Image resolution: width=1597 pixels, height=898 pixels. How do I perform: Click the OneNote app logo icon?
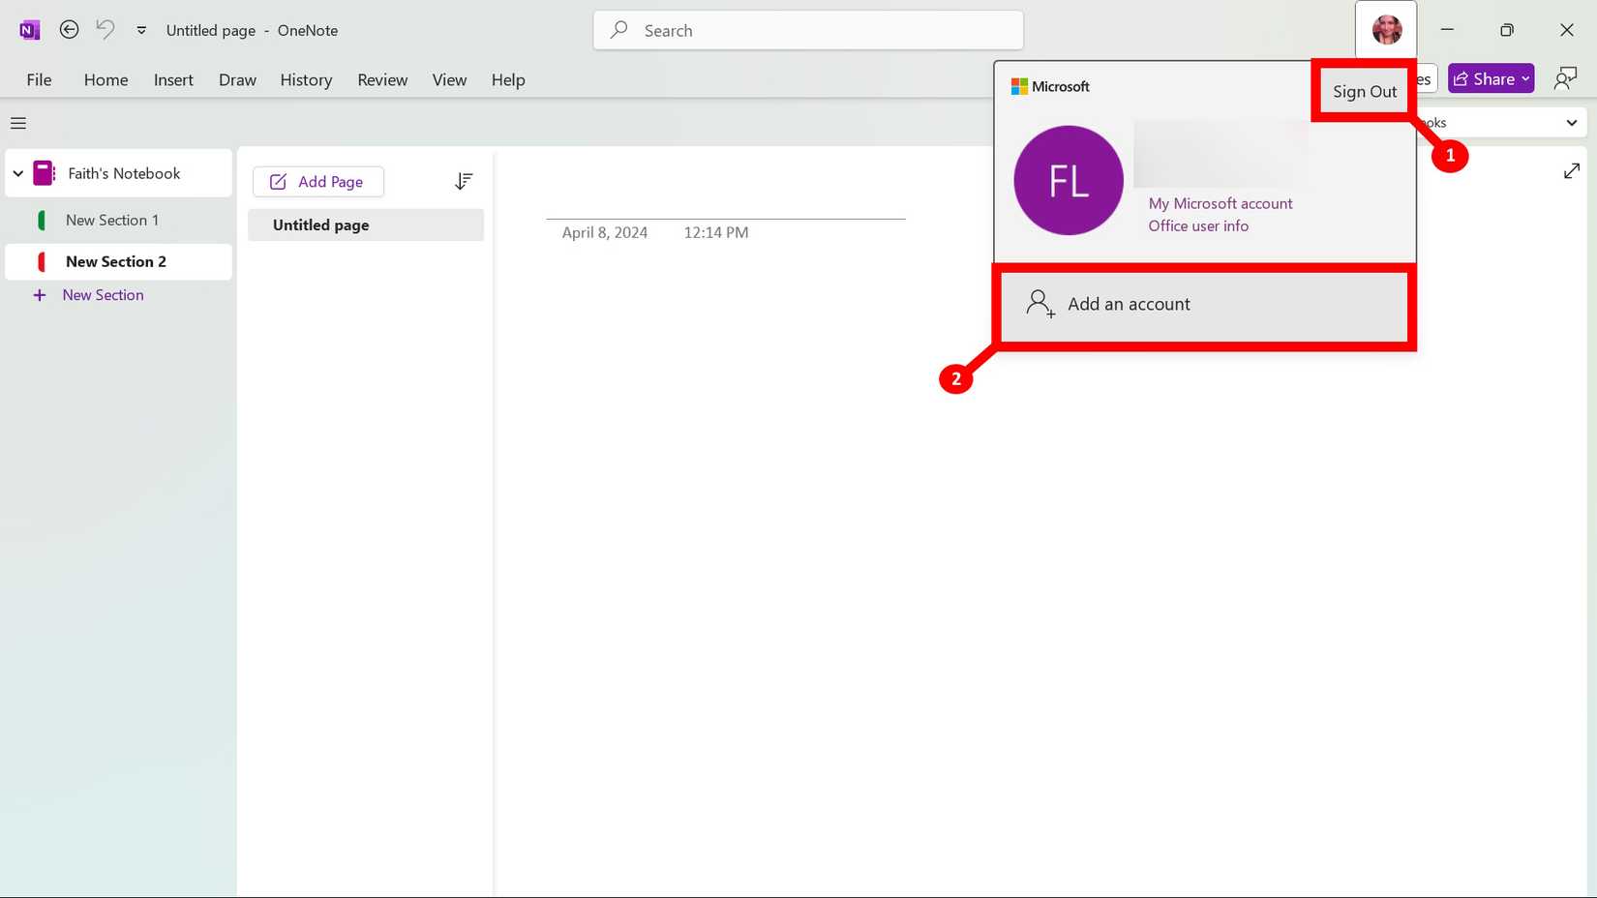click(x=29, y=30)
